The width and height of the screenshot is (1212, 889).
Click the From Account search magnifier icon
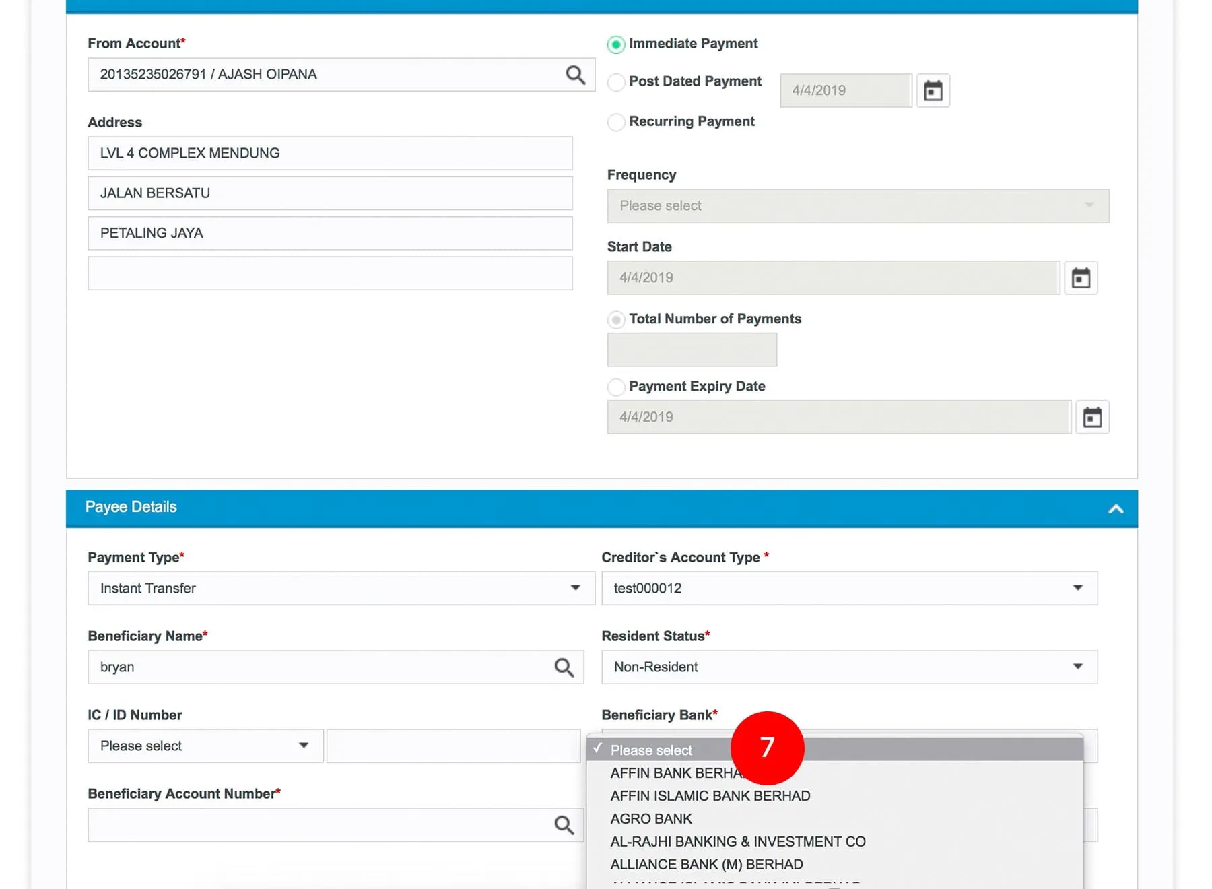pos(575,75)
